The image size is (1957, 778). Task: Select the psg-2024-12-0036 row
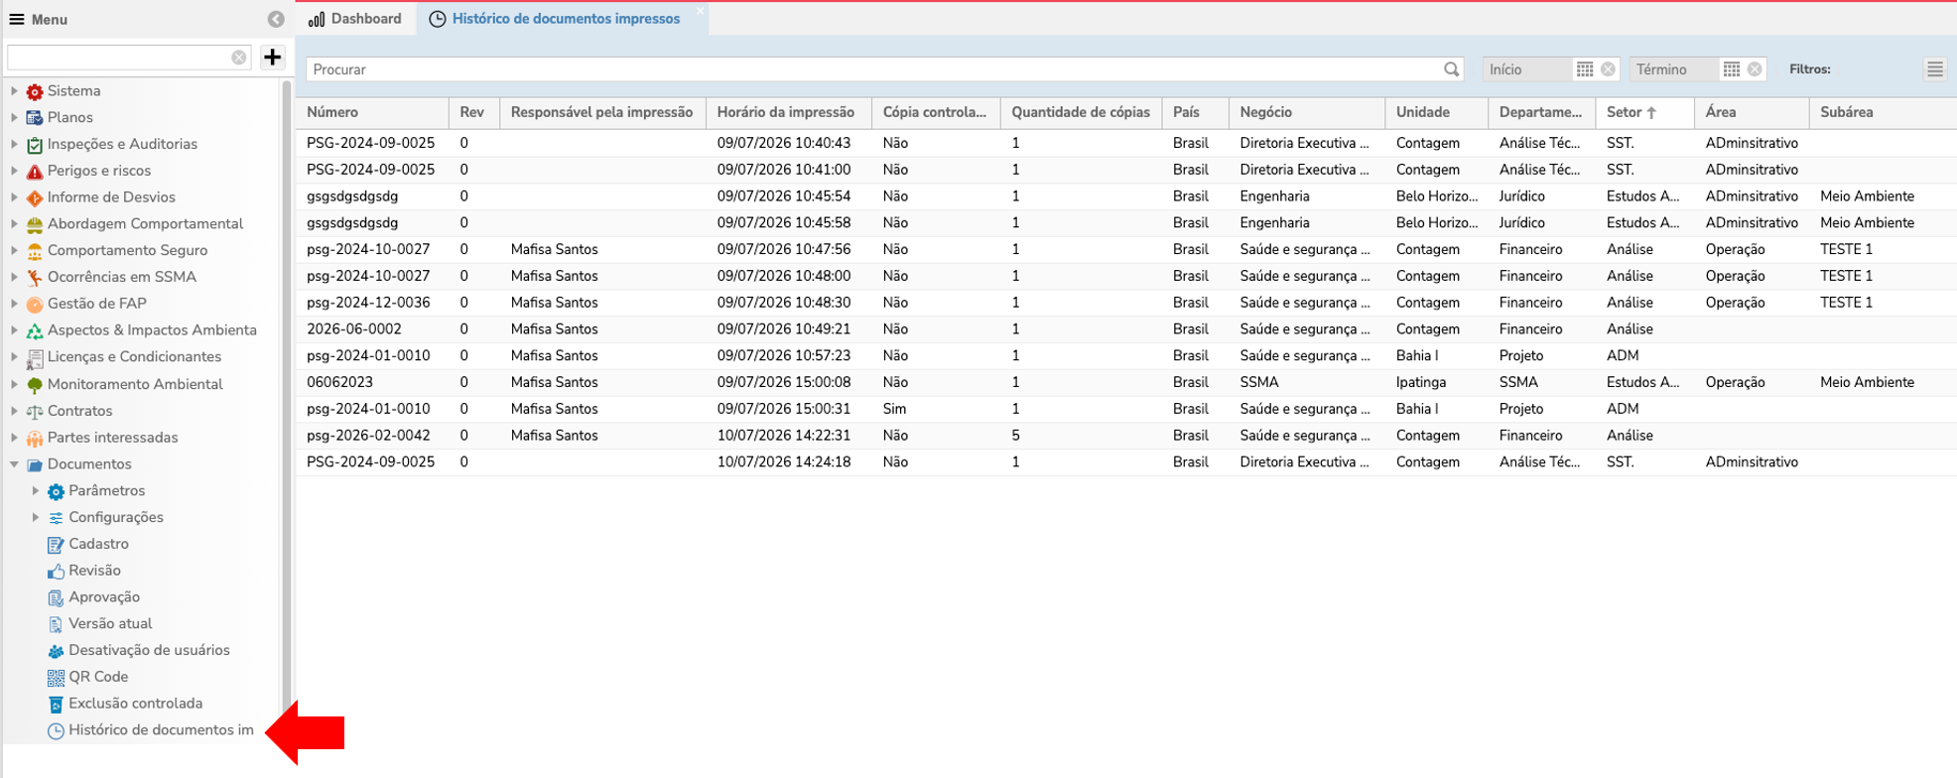(x=1126, y=303)
